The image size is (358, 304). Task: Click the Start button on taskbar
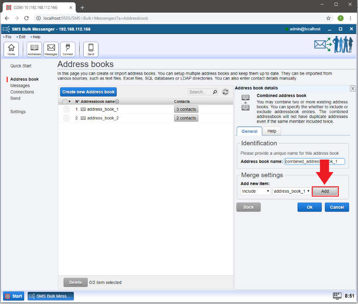[14, 296]
